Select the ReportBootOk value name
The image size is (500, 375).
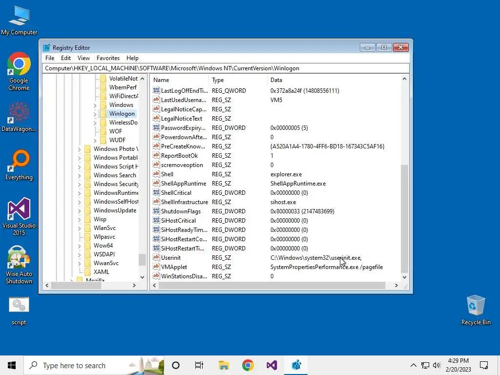179,156
